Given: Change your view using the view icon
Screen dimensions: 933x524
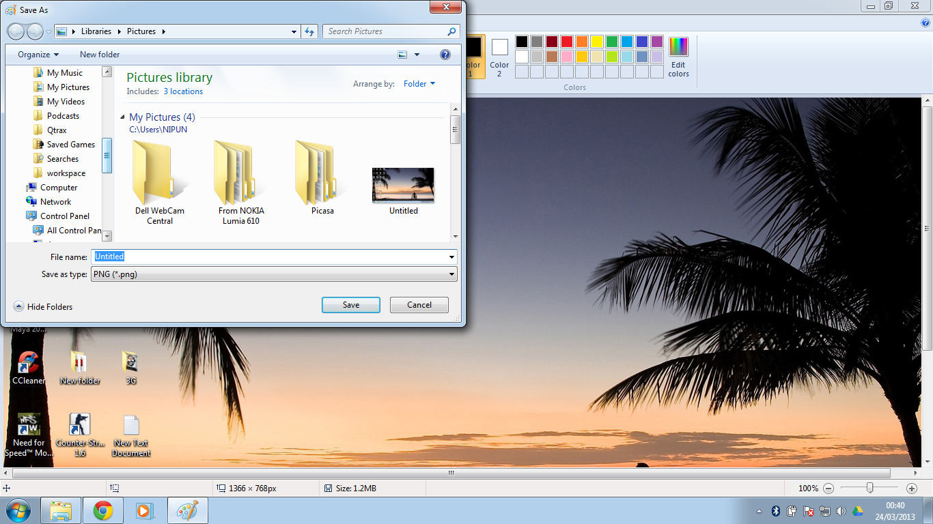Looking at the screenshot, I should click(402, 55).
